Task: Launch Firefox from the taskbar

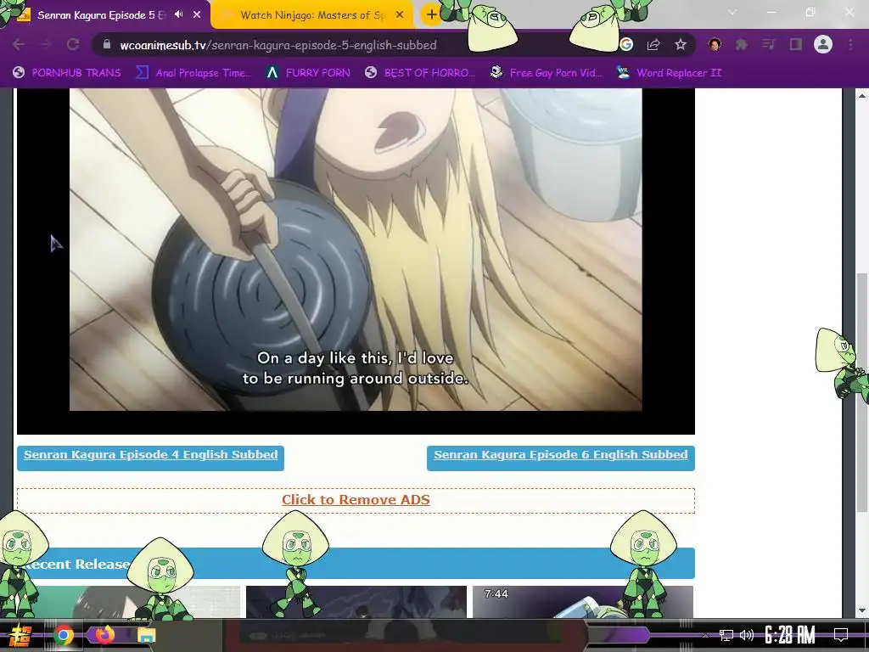Action: [104, 635]
